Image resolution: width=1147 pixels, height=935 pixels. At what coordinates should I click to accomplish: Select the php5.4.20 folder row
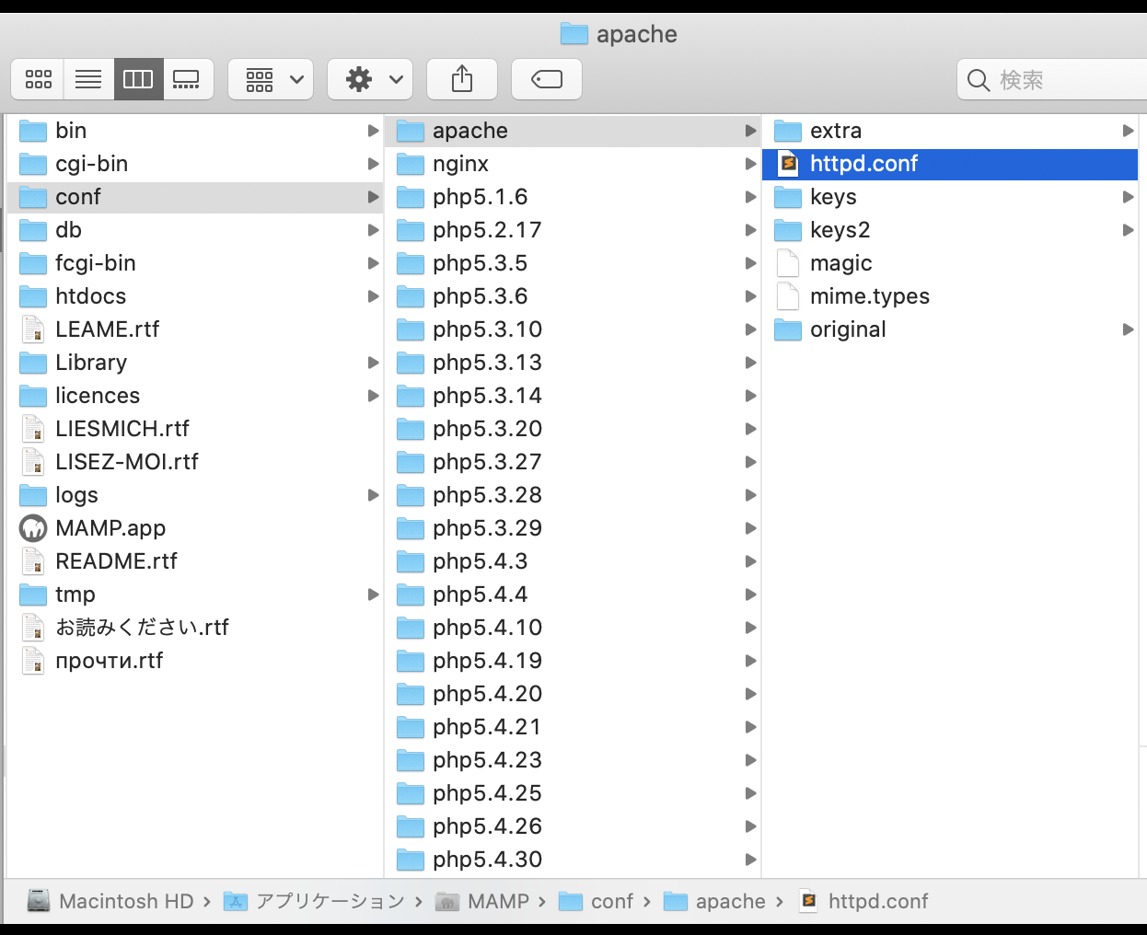573,694
